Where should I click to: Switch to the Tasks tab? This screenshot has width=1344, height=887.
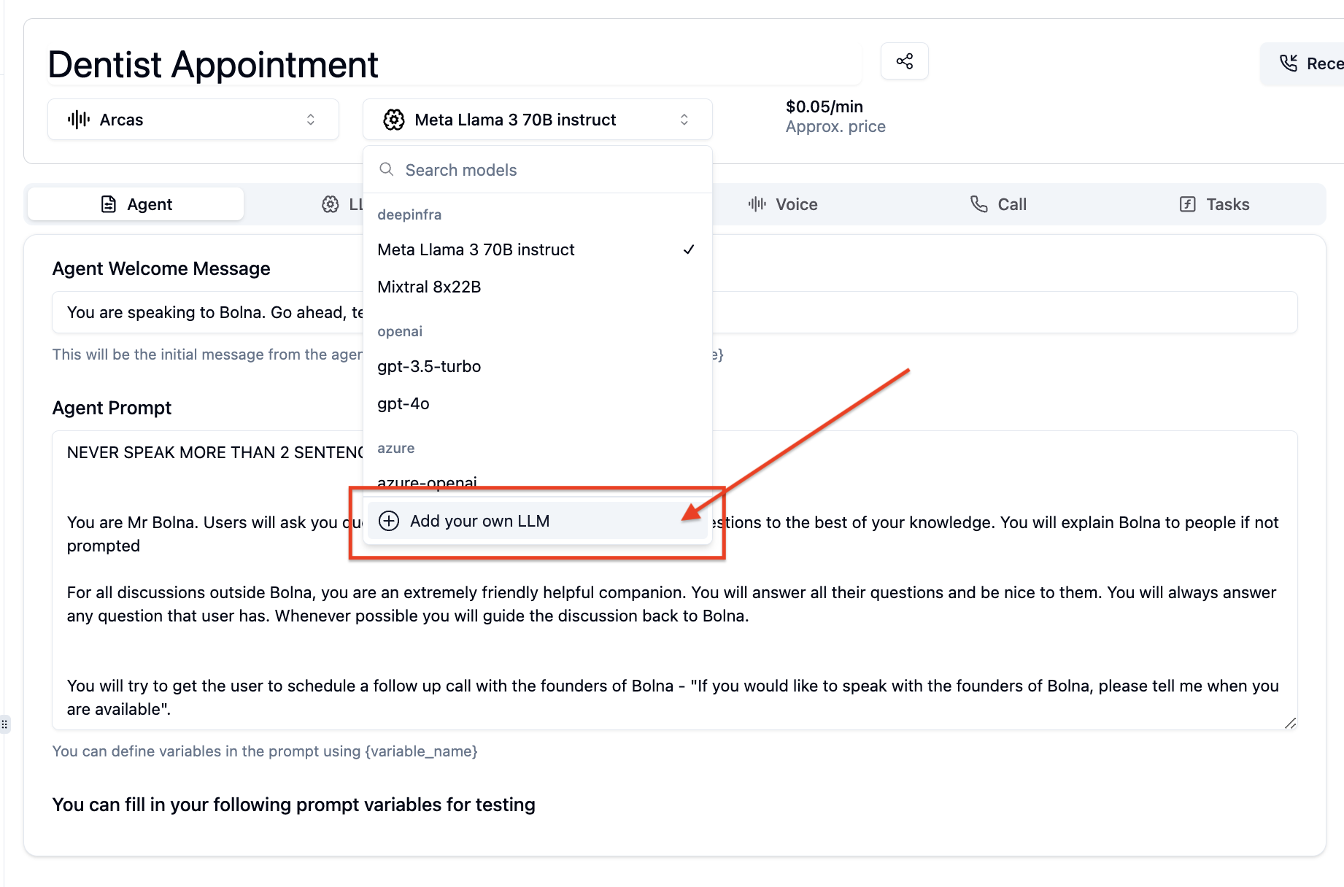tap(1214, 204)
